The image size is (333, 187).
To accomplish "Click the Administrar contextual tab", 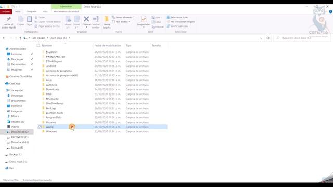I will [66, 7].
